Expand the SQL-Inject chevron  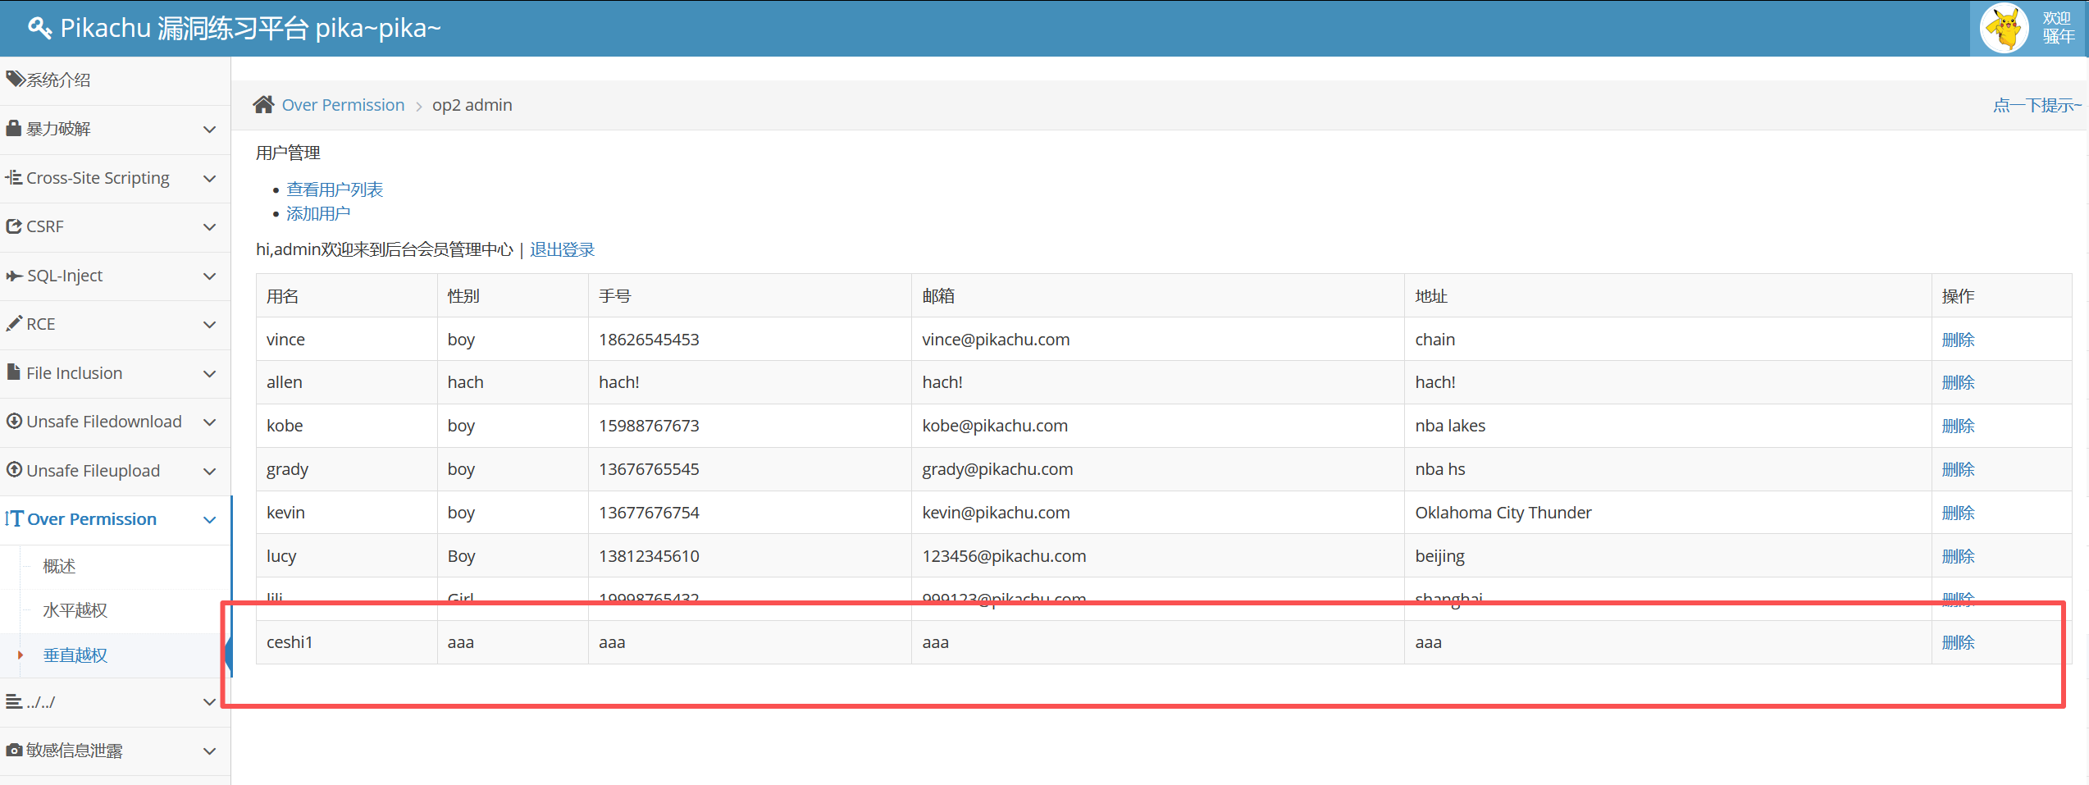click(x=210, y=276)
